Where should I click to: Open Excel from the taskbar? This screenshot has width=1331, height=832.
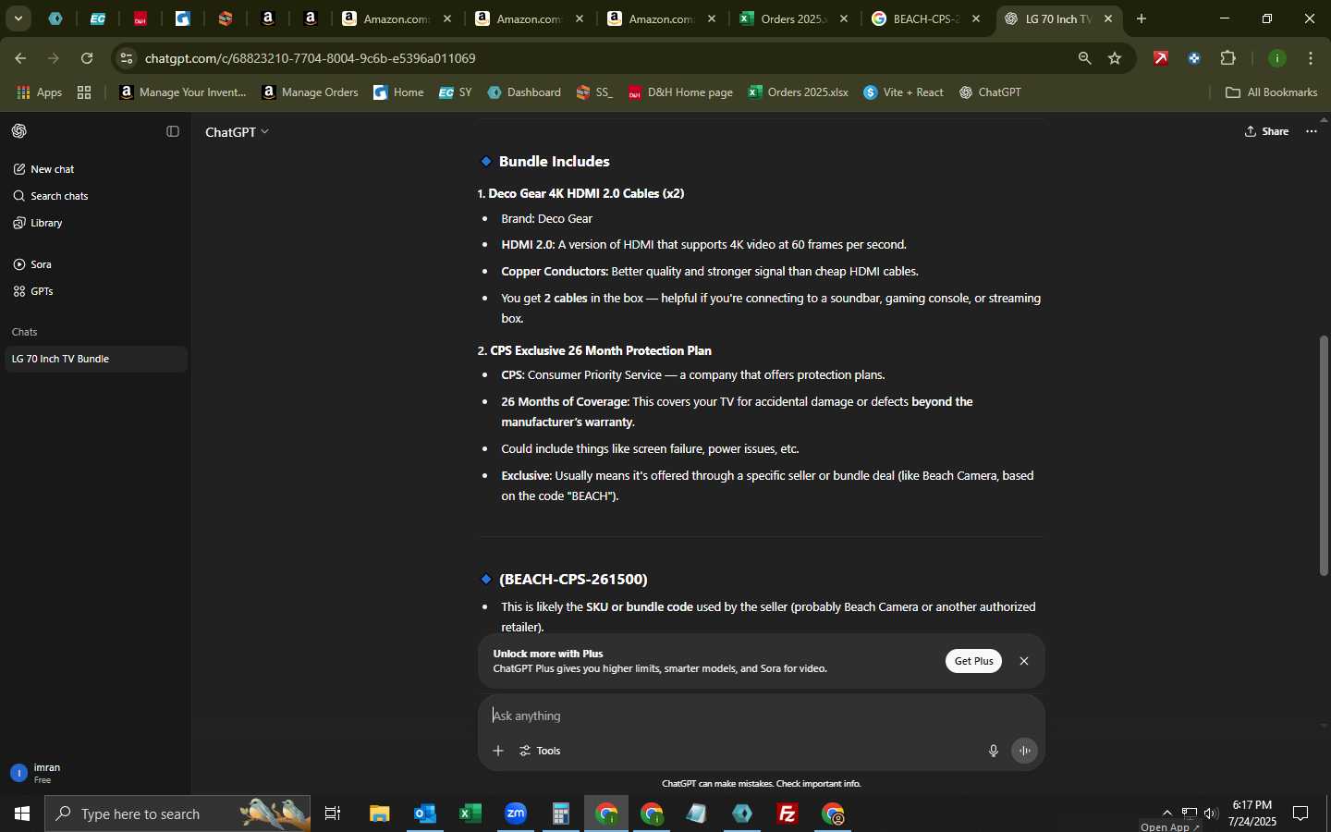(x=470, y=814)
